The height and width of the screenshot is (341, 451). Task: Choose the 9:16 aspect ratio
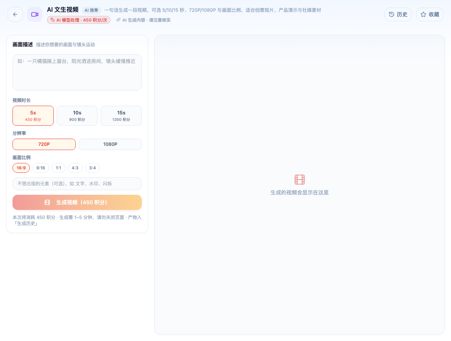click(40, 168)
